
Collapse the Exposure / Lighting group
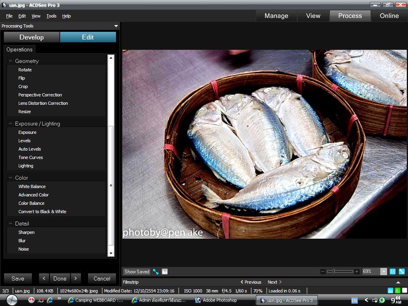(x=11, y=124)
